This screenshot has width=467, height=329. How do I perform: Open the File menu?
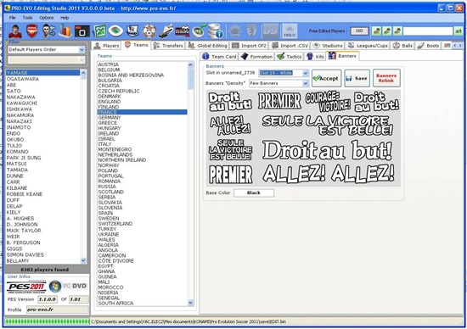12,18
